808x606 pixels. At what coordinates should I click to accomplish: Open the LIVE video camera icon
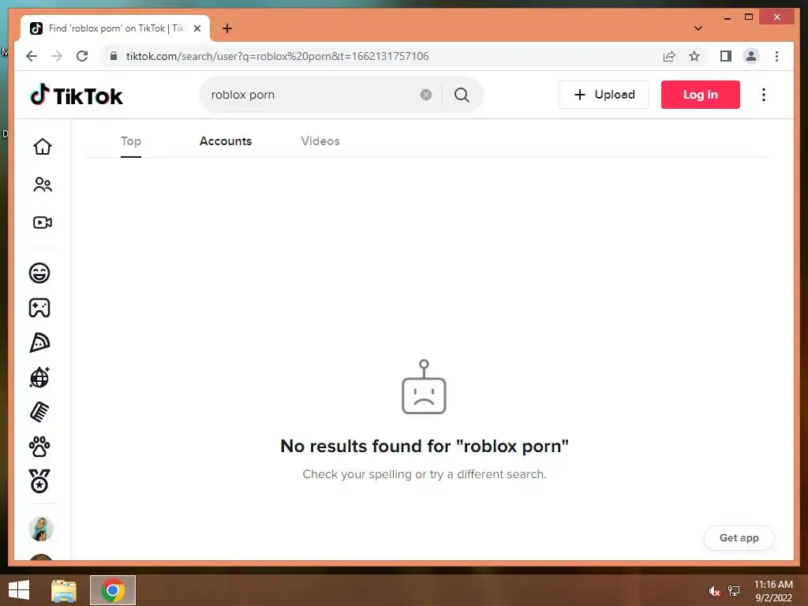point(43,223)
